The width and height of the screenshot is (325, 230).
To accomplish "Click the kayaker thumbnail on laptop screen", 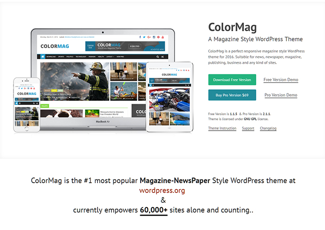I will point(123,91).
